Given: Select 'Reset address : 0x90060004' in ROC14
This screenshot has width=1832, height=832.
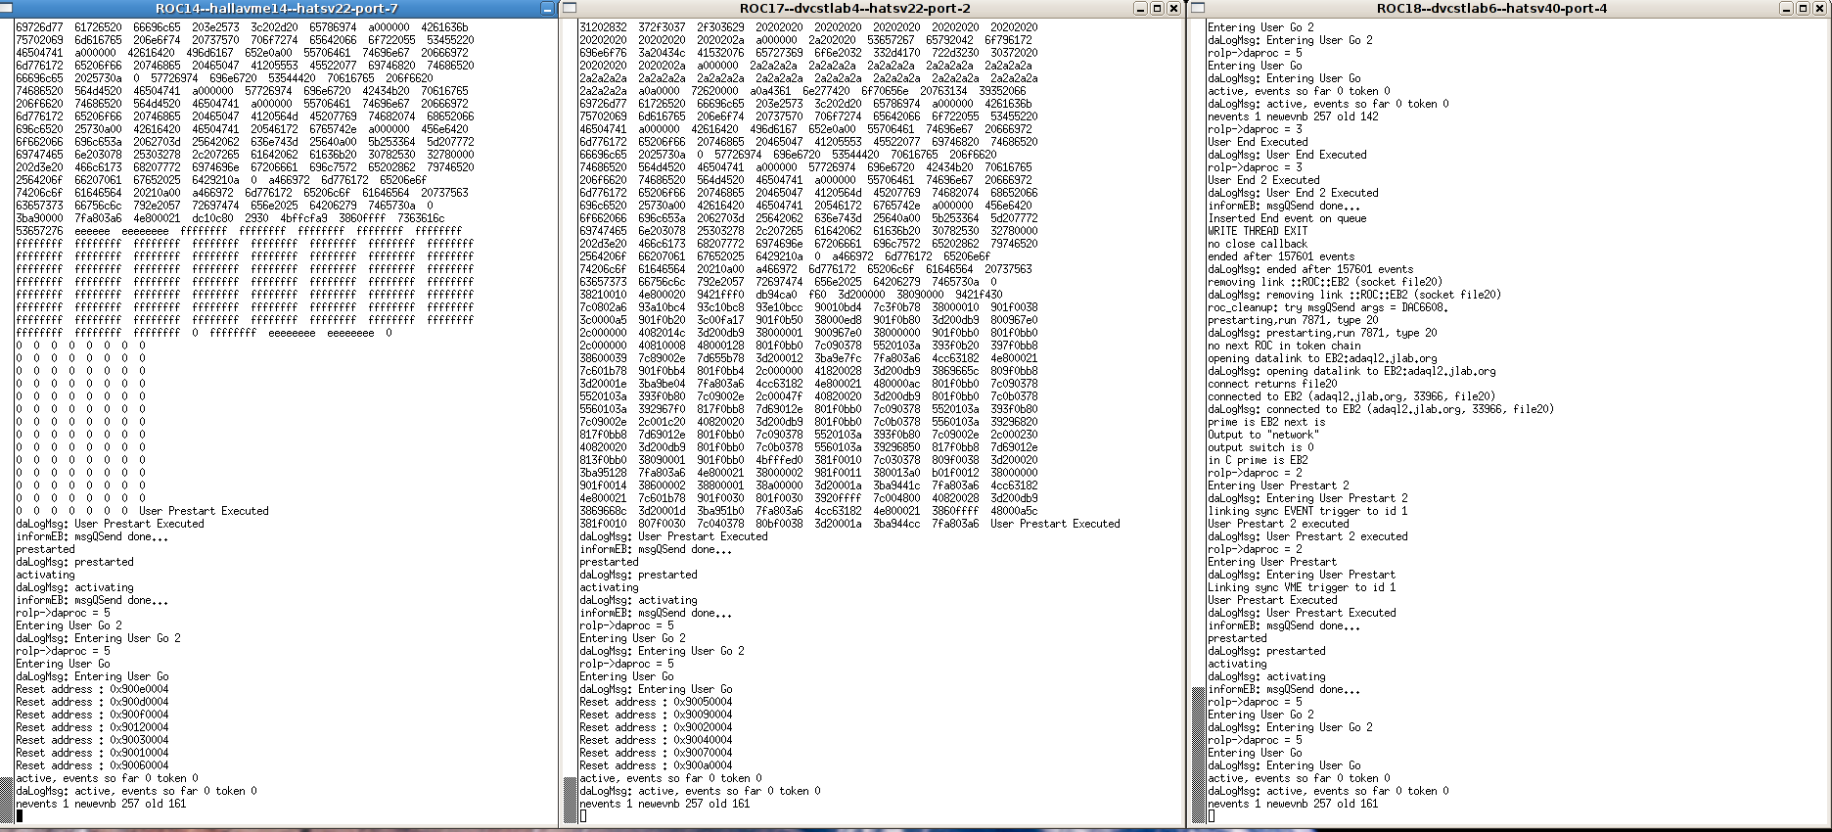Looking at the screenshot, I should click(x=92, y=765).
